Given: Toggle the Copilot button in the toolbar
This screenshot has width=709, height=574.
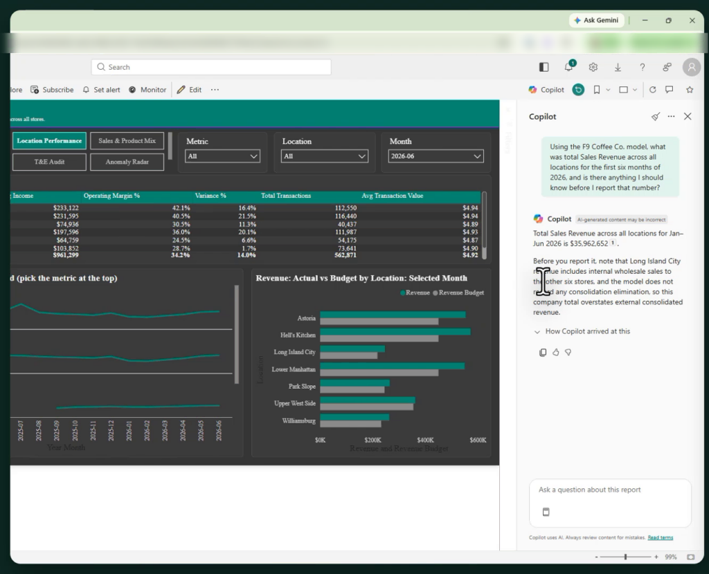Looking at the screenshot, I should tap(546, 90).
